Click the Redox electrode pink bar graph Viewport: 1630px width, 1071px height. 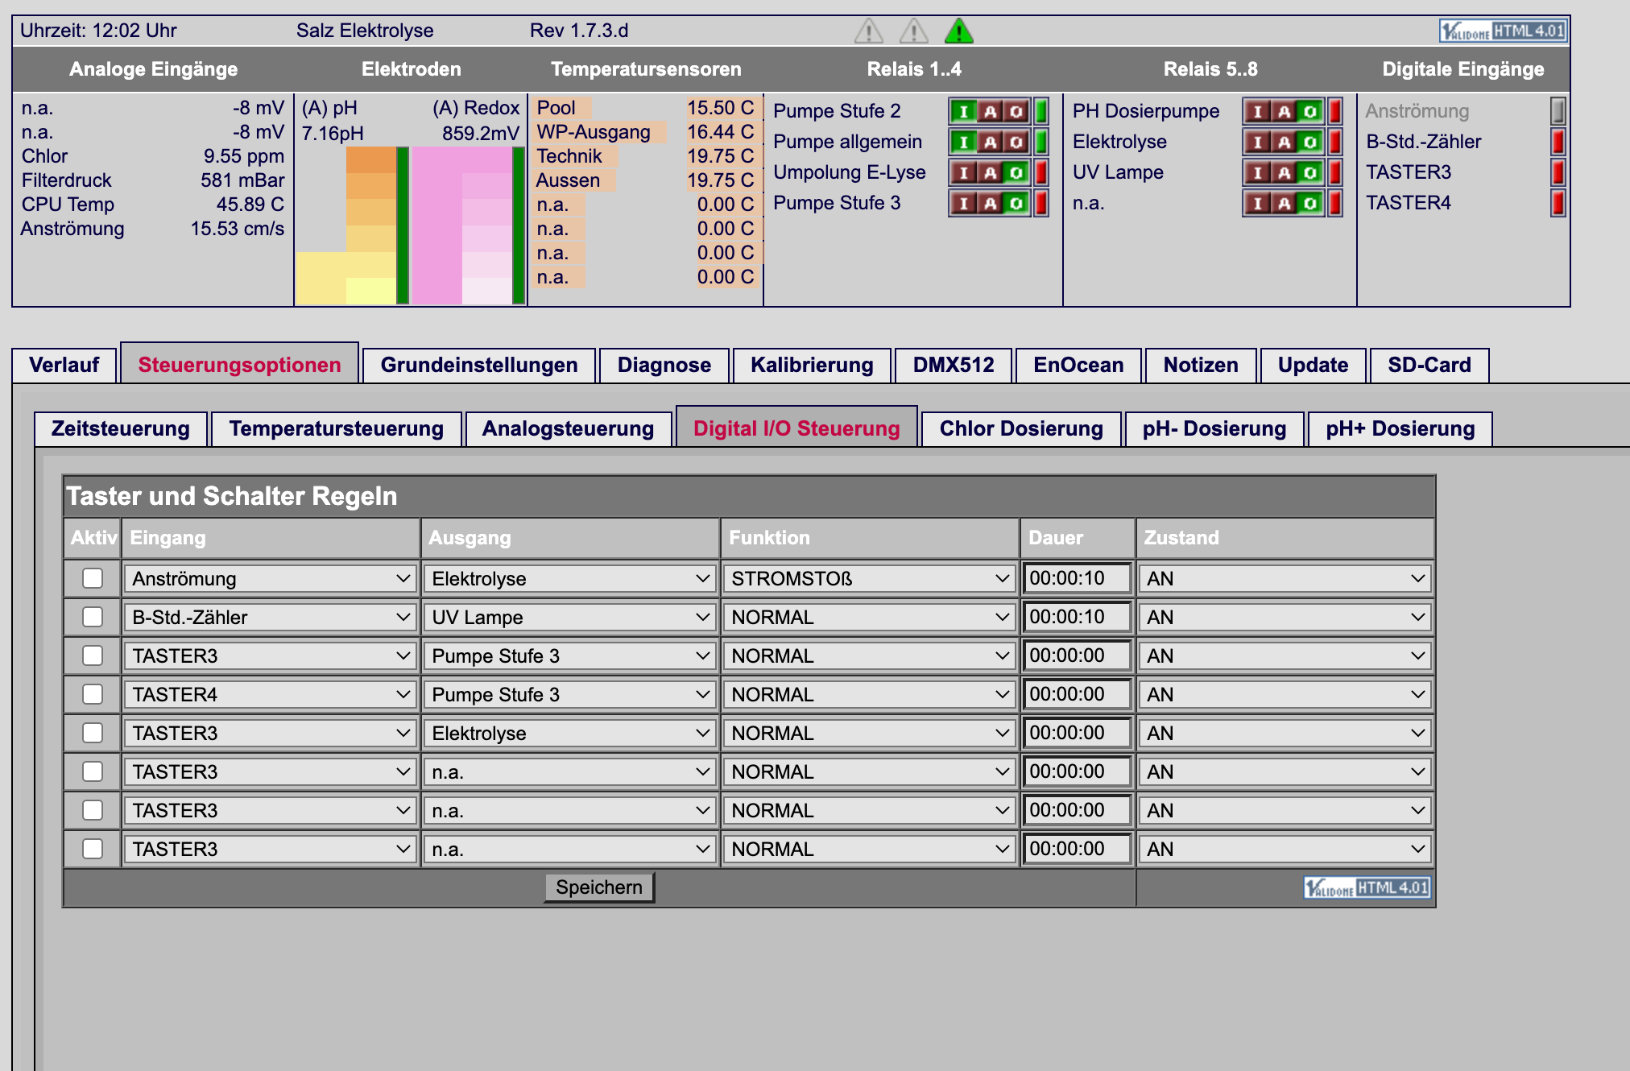[468, 225]
